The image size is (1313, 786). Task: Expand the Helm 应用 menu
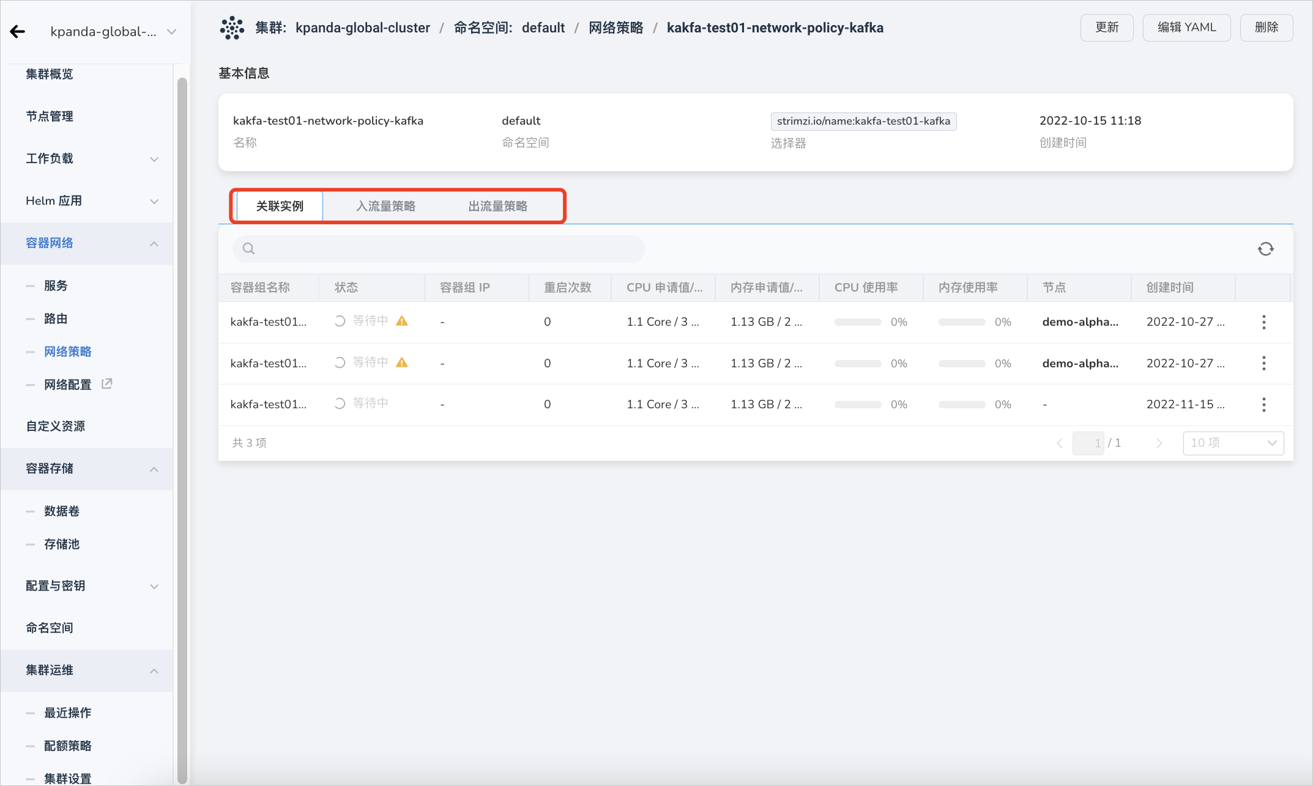pyautogui.click(x=87, y=201)
